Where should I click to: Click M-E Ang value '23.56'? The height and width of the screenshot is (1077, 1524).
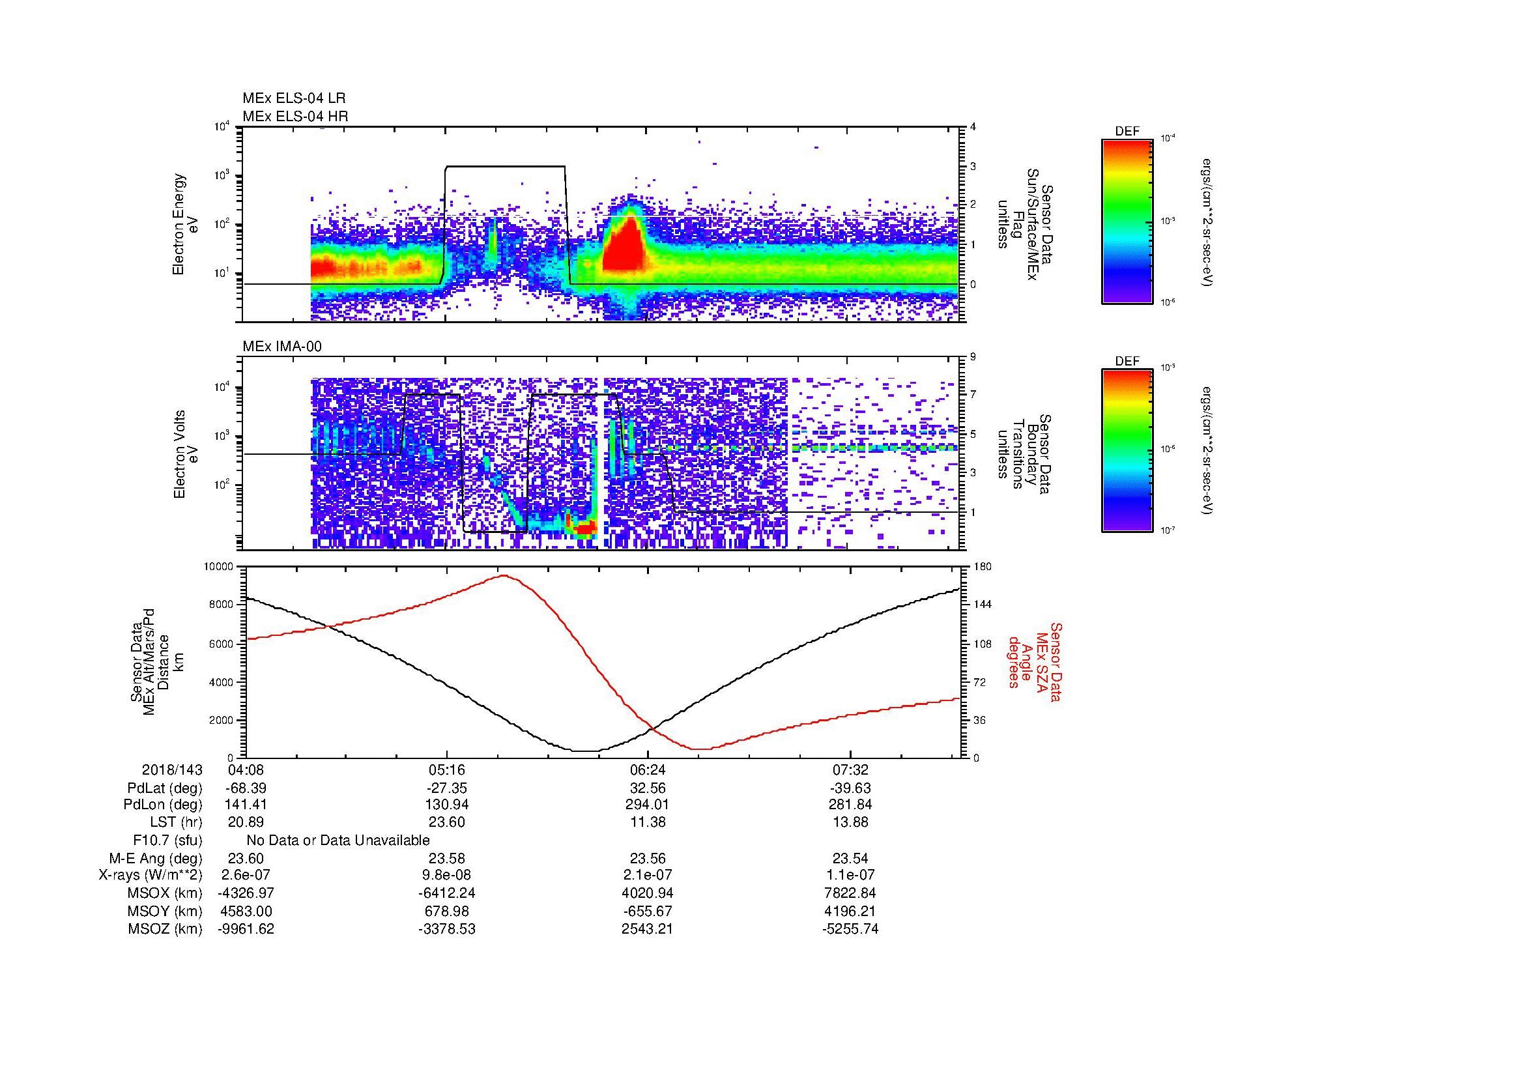tap(648, 858)
